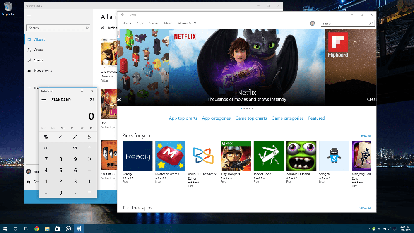Open the Master of Words app tile

point(170,156)
